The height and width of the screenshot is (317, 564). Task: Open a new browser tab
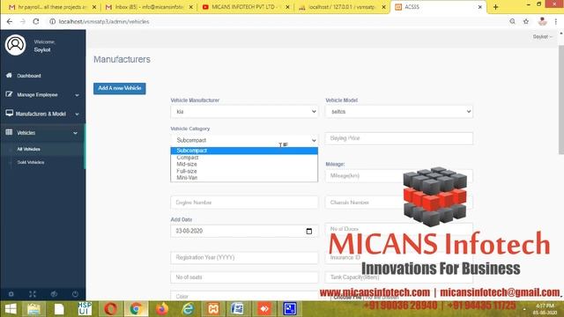click(x=495, y=7)
